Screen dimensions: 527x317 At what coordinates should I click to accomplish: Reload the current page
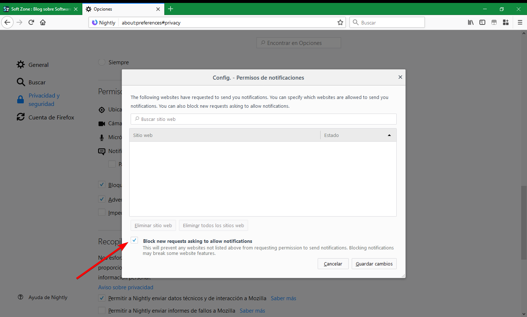(x=31, y=22)
